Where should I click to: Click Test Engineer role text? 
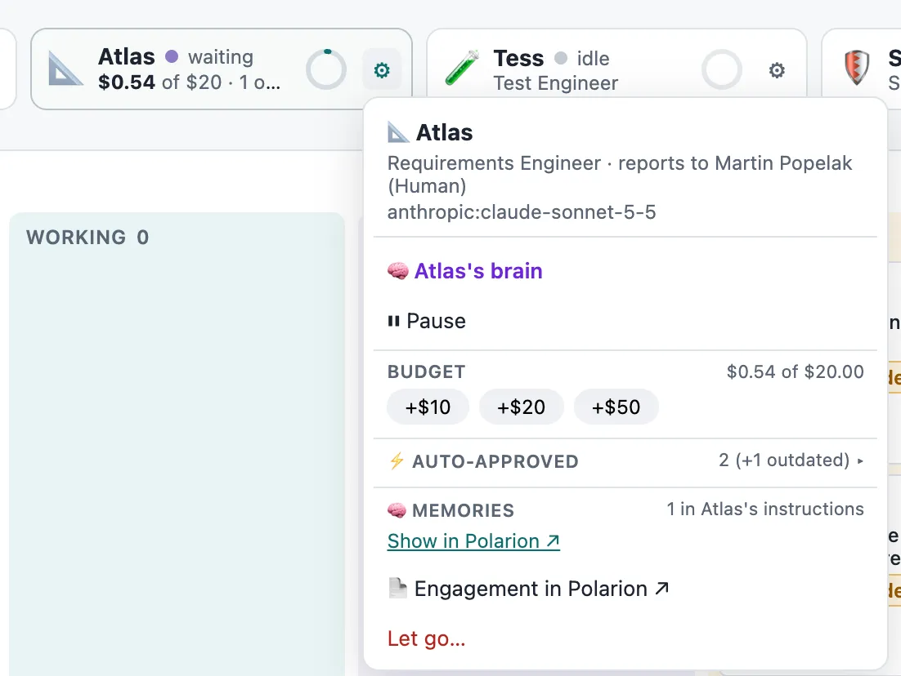click(x=556, y=83)
